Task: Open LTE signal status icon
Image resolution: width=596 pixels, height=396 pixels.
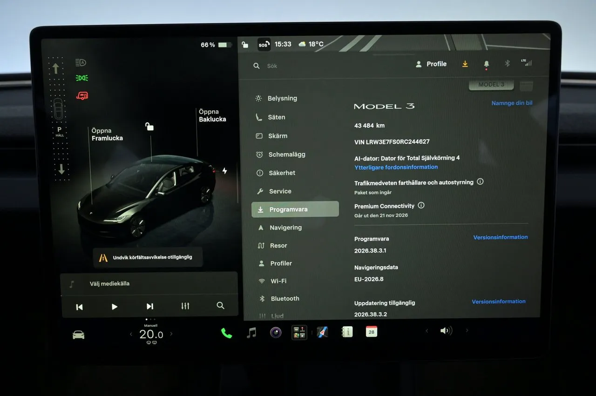Action: pos(526,62)
